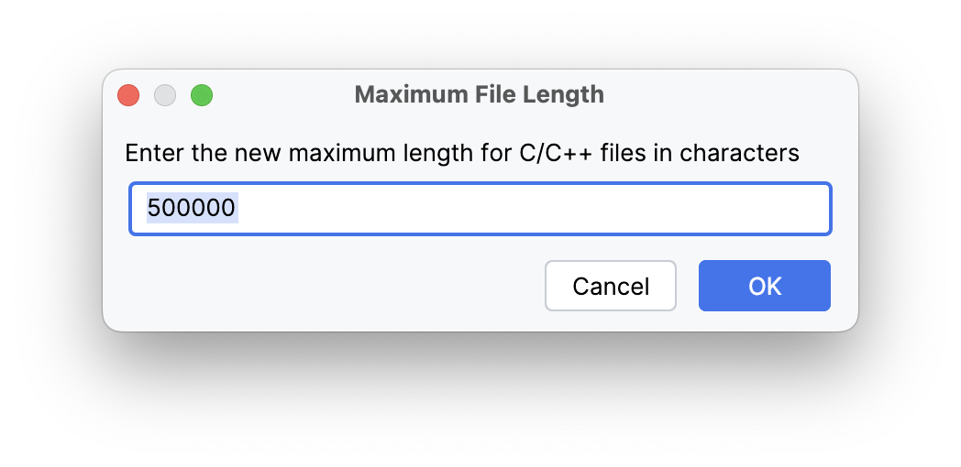
Task: Click the word "characters" in the prompt
Action: [x=739, y=153]
